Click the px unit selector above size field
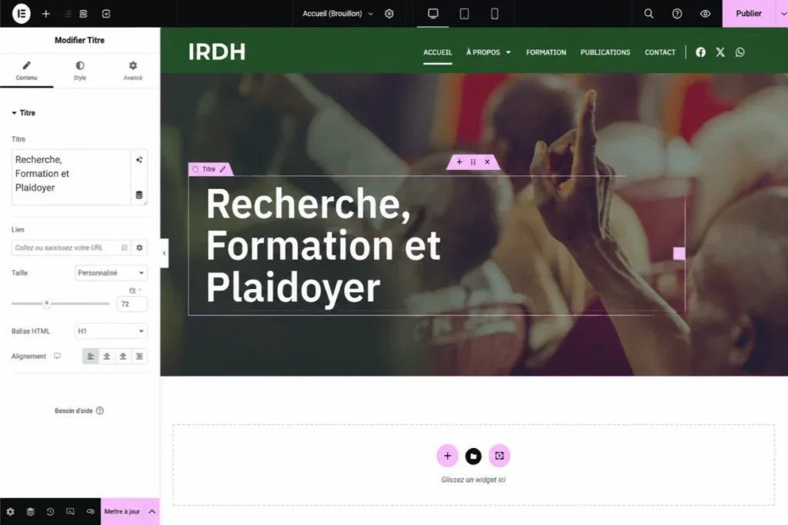The width and height of the screenshot is (788, 525). 135,290
